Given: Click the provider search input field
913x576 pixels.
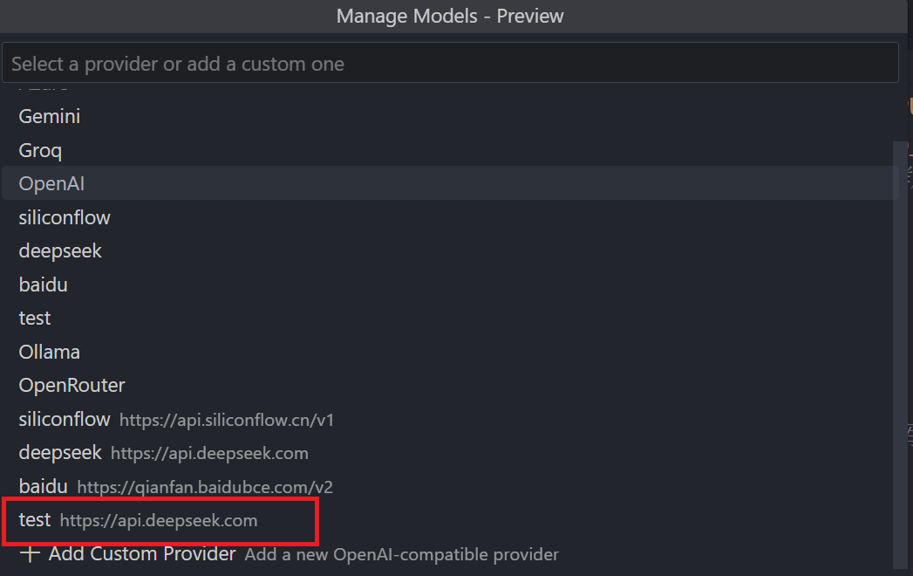Looking at the screenshot, I should pyautogui.click(x=450, y=62).
